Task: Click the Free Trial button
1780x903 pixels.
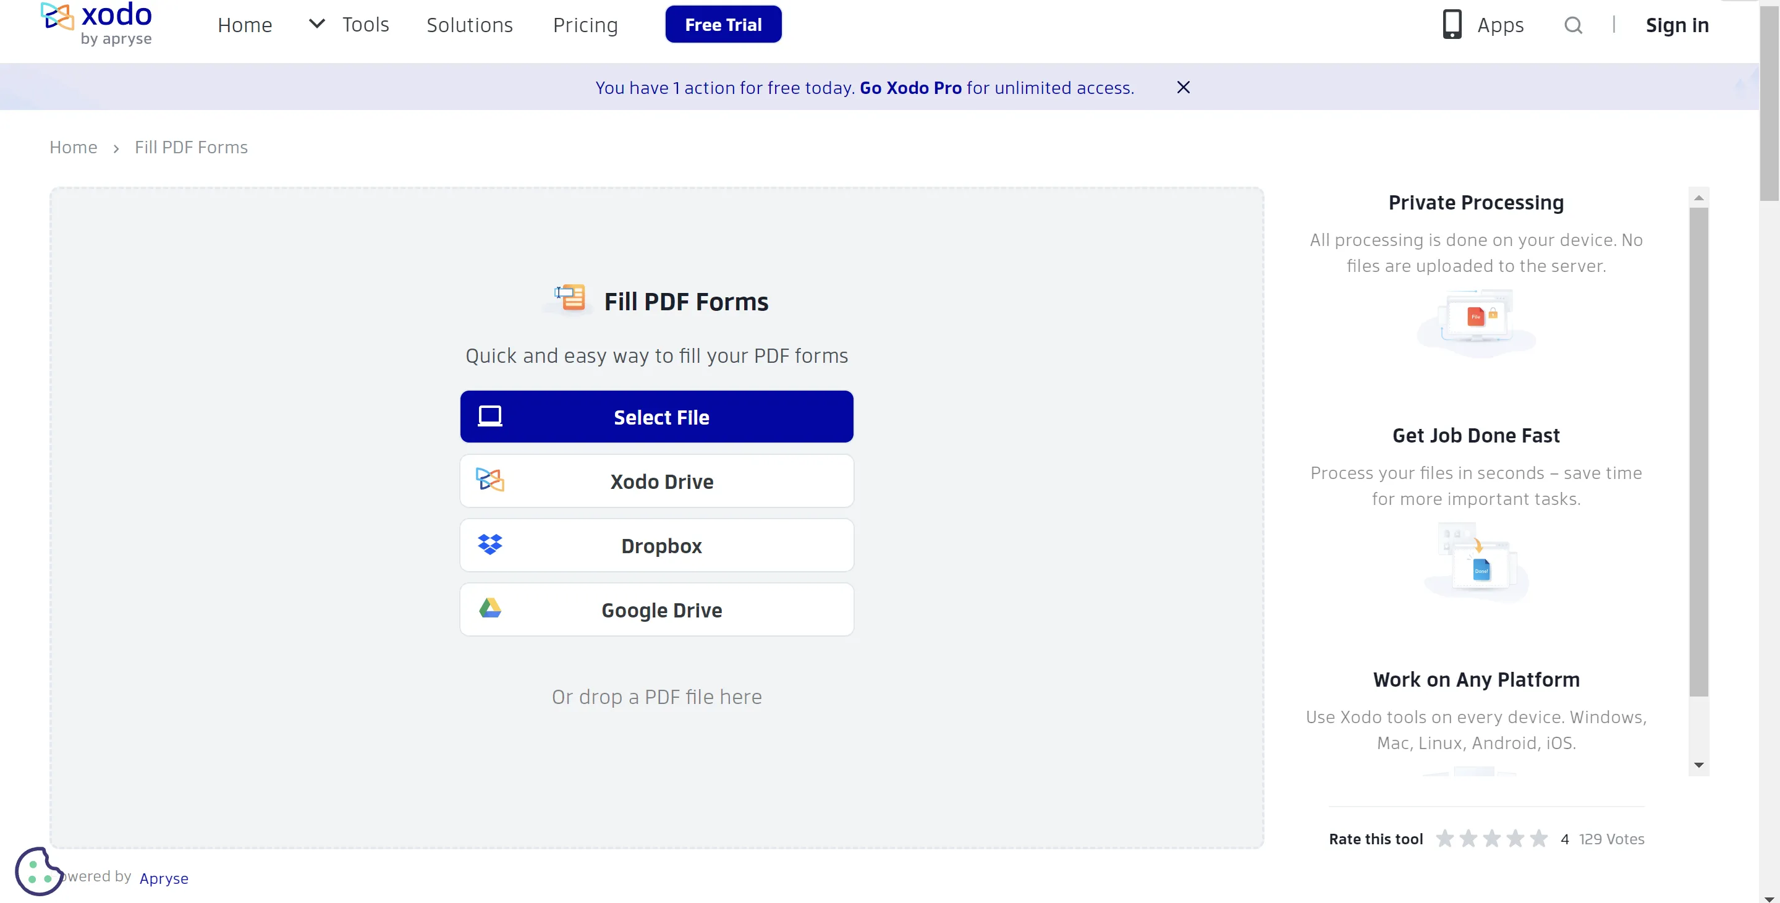Action: (723, 24)
